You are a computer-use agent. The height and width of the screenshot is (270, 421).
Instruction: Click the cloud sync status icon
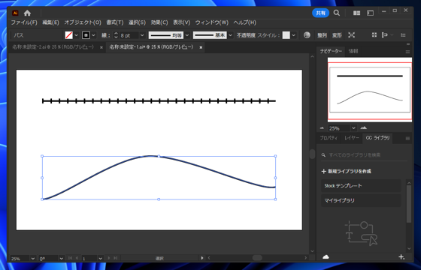tap(326, 256)
